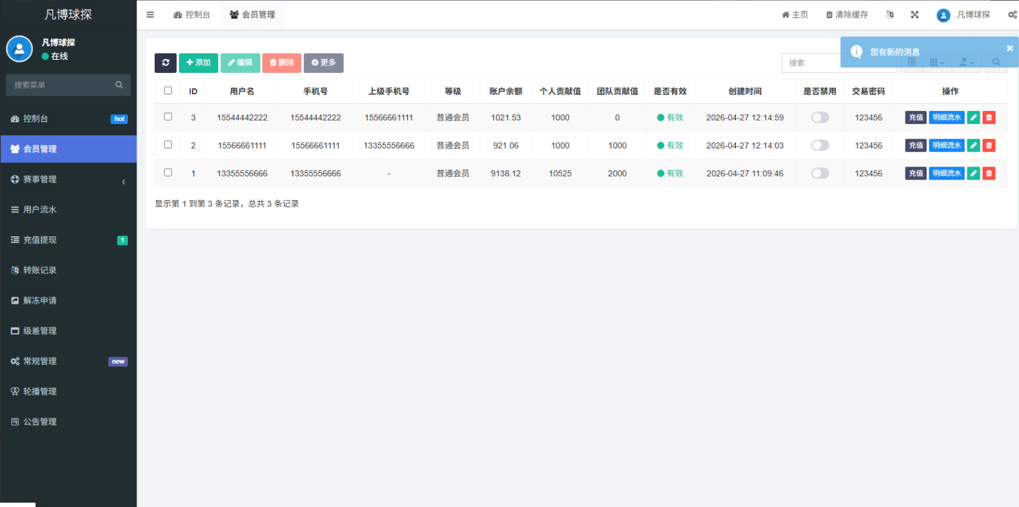Click timestamp 2026-04-27 12:14:03

[x=745, y=145]
